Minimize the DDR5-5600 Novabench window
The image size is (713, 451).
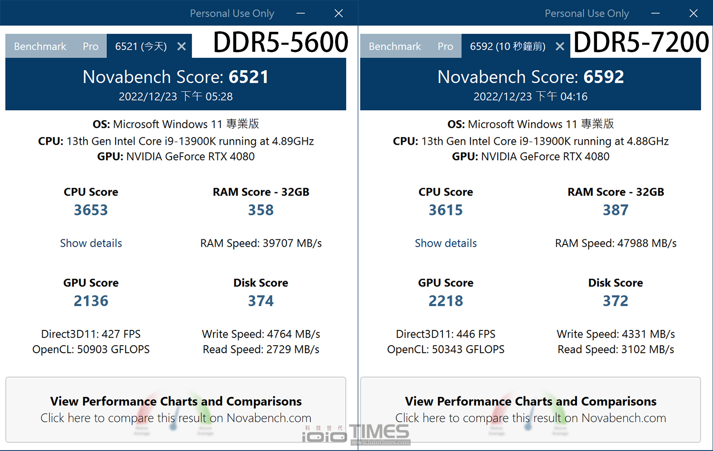point(301,13)
